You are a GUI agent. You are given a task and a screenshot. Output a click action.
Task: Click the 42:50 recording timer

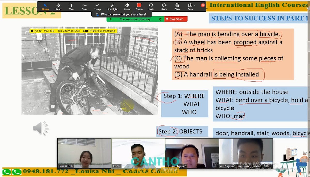38,31
